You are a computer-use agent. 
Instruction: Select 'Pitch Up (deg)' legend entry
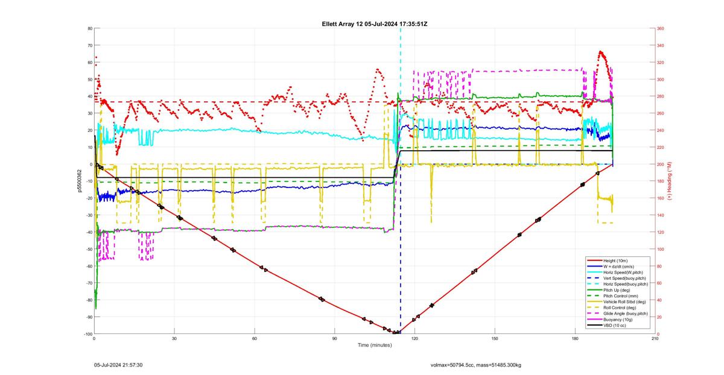point(617,290)
